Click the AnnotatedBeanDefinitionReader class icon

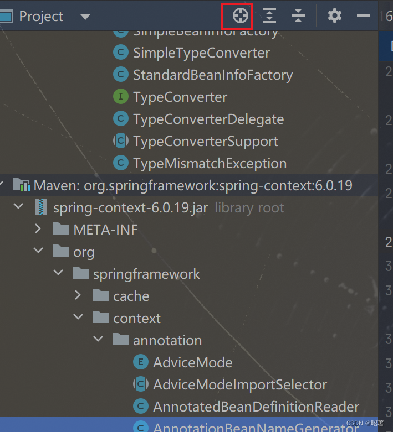pos(141,406)
